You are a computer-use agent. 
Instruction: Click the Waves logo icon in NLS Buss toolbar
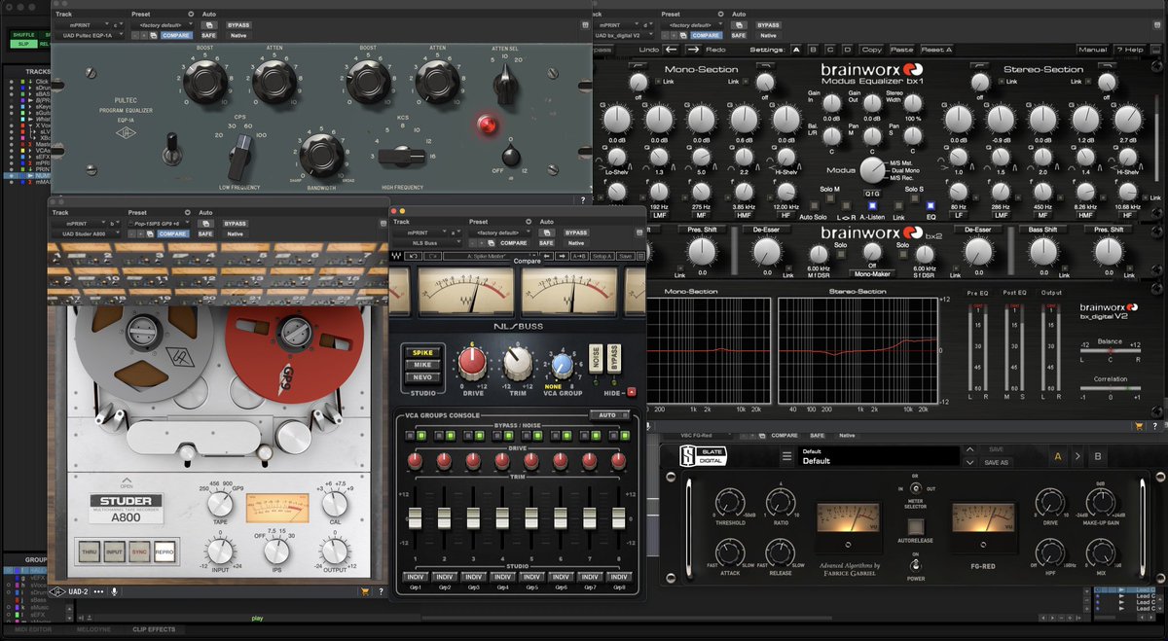[397, 256]
